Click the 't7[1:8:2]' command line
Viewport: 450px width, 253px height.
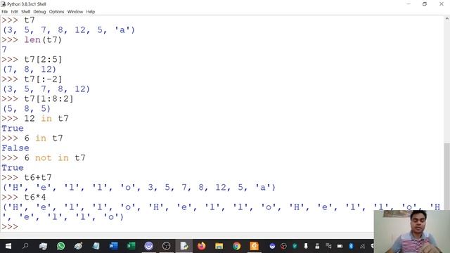pyautogui.click(x=49, y=98)
